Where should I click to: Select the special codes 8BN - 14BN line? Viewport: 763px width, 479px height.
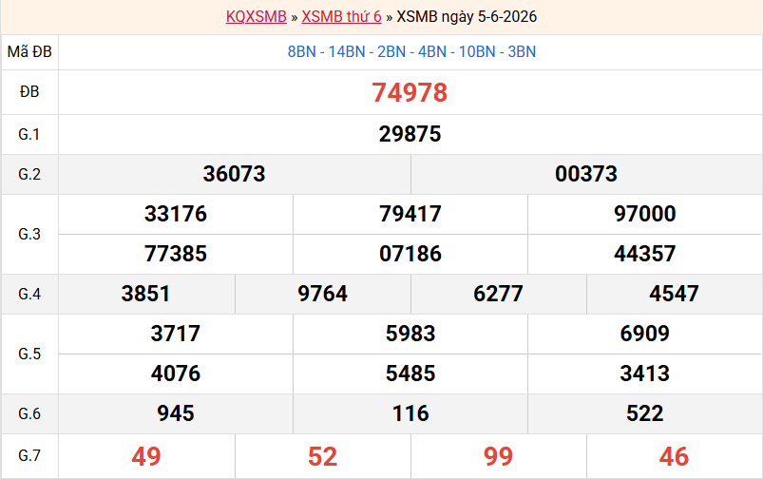click(x=411, y=51)
